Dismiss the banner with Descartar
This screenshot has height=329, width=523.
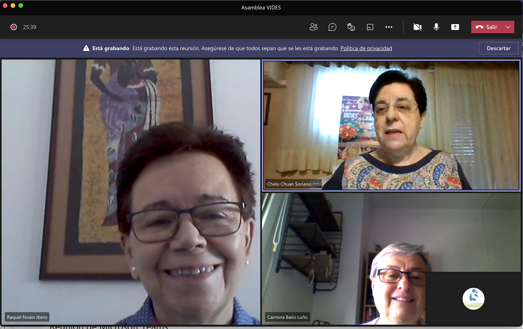pos(498,48)
